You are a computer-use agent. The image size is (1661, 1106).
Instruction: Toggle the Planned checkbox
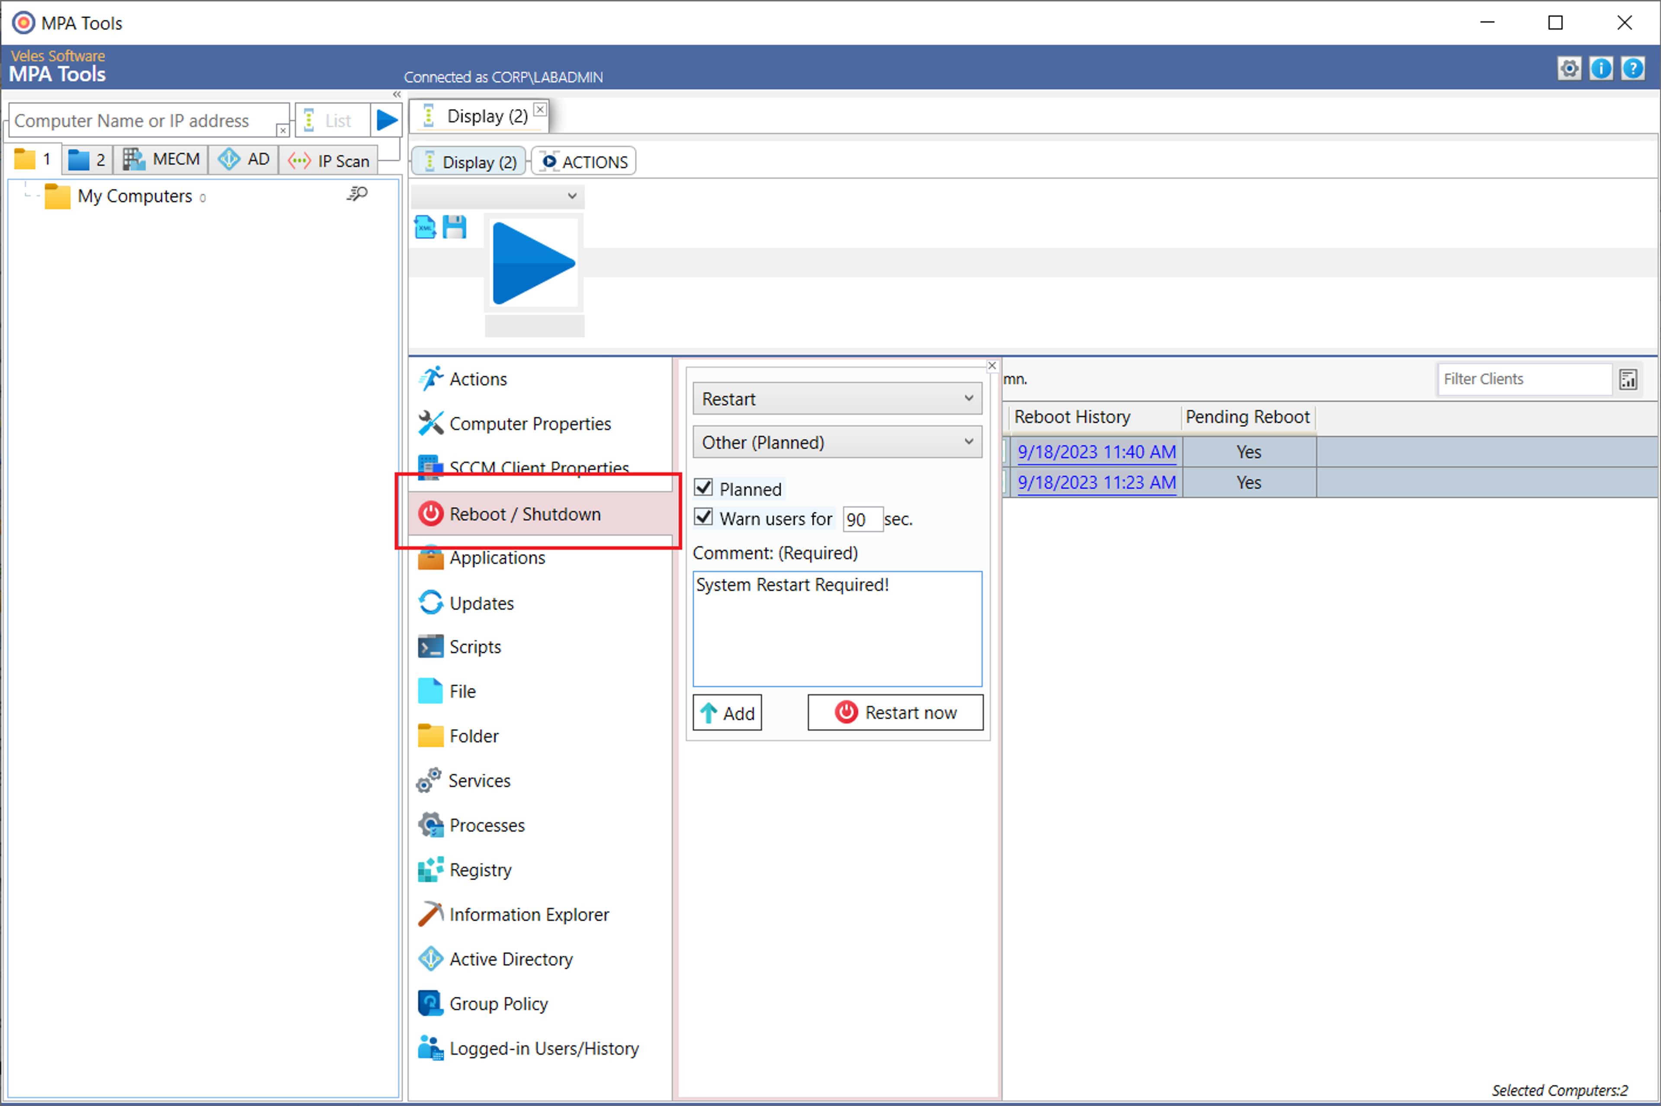(x=703, y=488)
